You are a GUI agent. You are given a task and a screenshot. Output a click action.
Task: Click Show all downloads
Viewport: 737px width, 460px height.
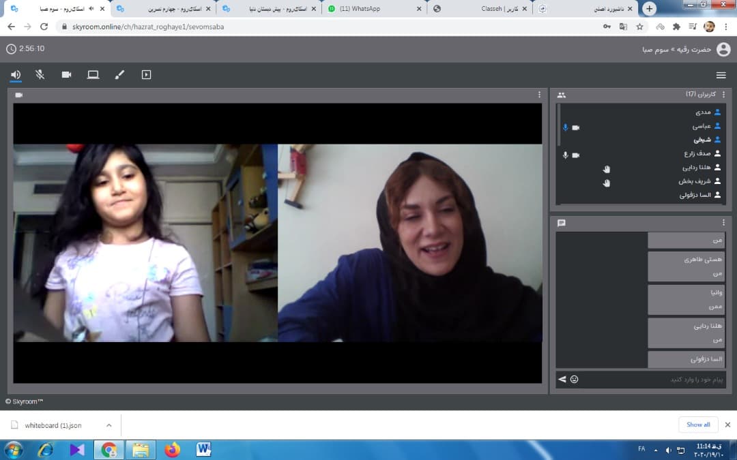(x=698, y=425)
